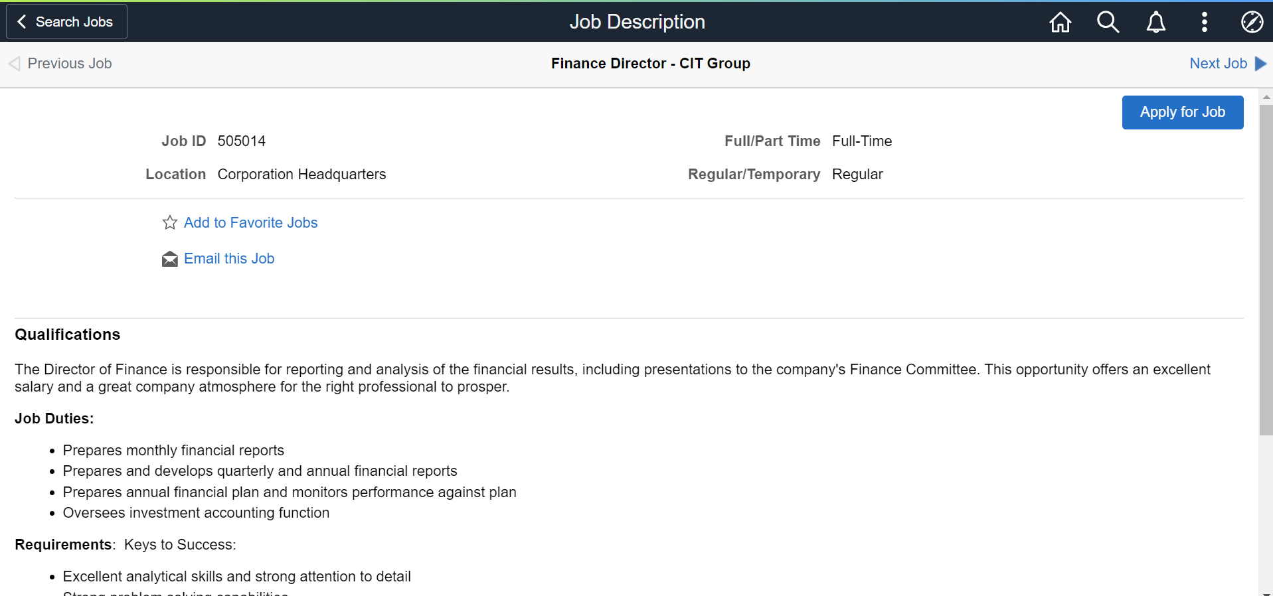The height and width of the screenshot is (596, 1273).
Task: Select the Next Job link text
Action: point(1218,64)
